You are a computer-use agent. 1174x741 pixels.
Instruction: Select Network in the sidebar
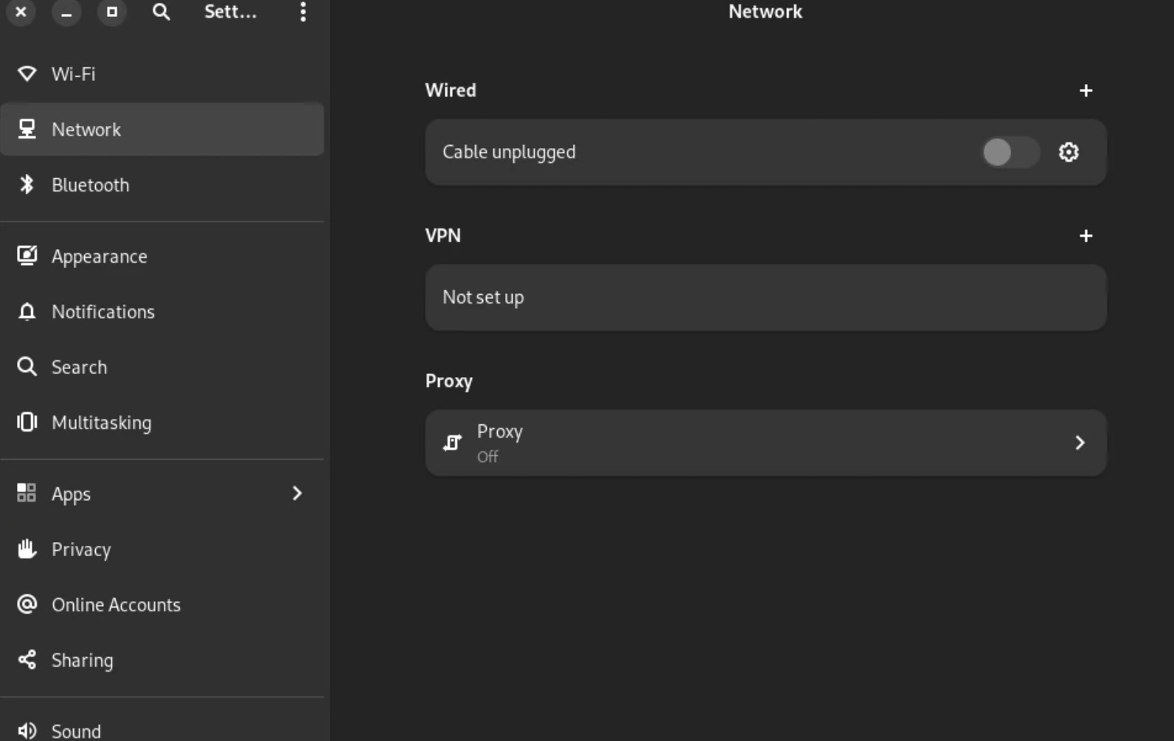[162, 129]
